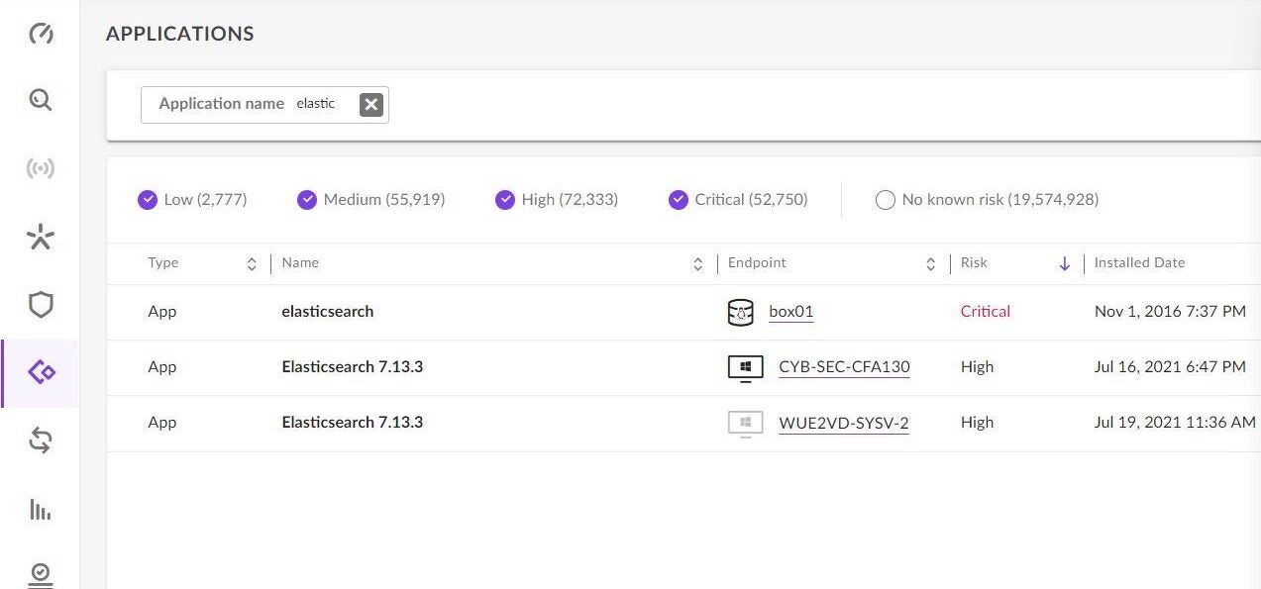The image size is (1261, 589).
Task: Enable the No known risk filter
Action: [886, 200]
